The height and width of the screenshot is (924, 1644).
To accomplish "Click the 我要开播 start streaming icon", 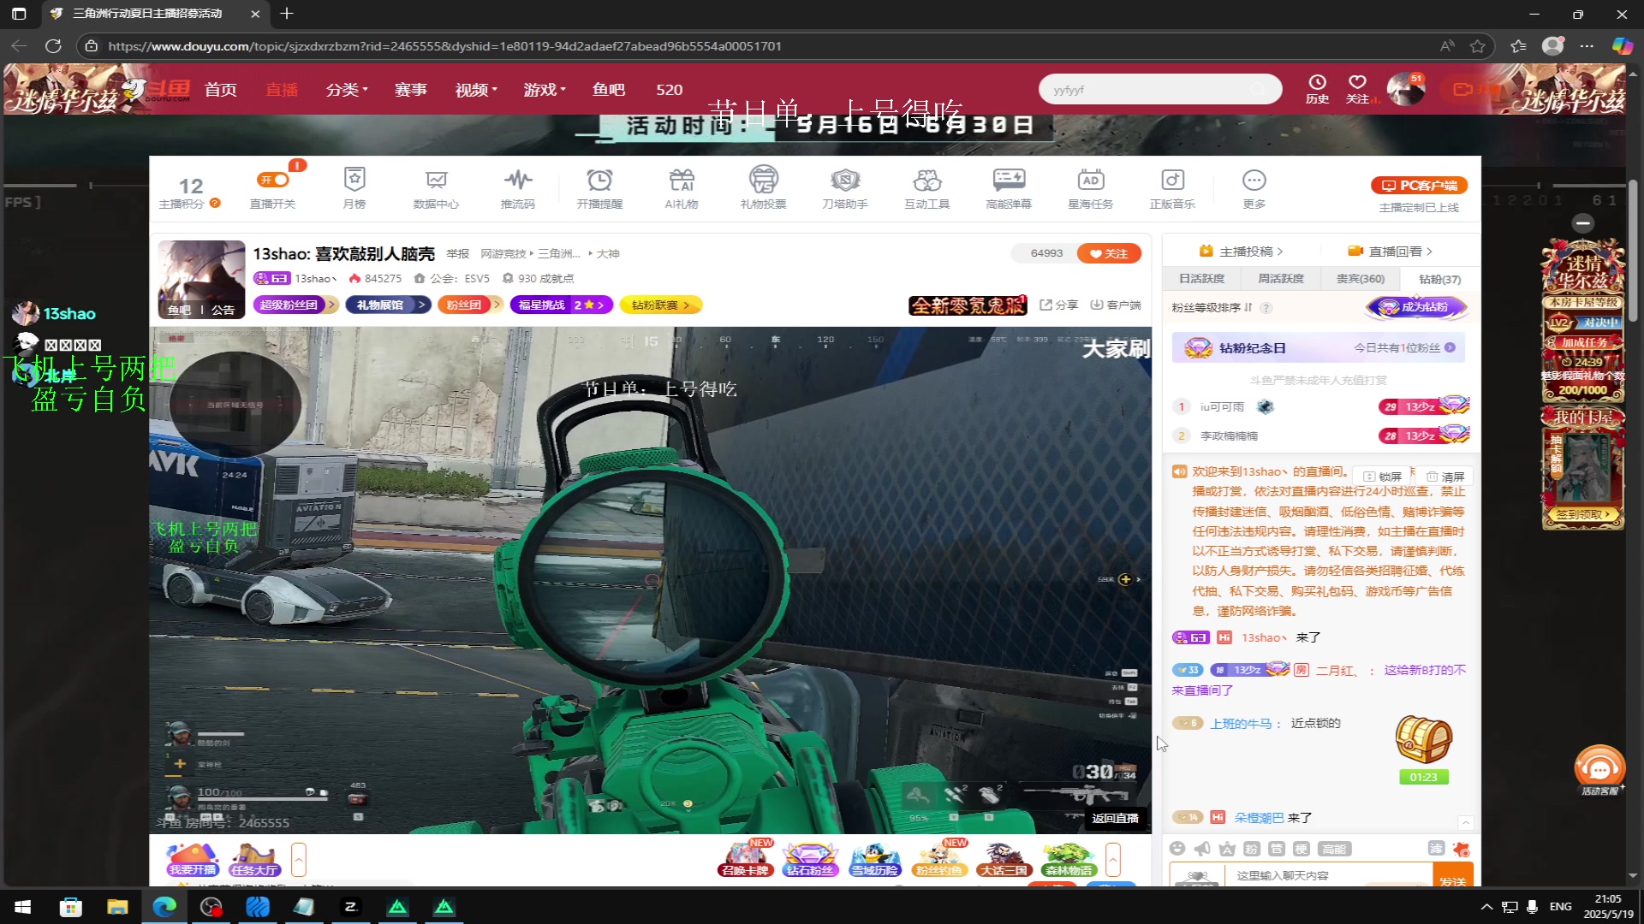I will [193, 860].
